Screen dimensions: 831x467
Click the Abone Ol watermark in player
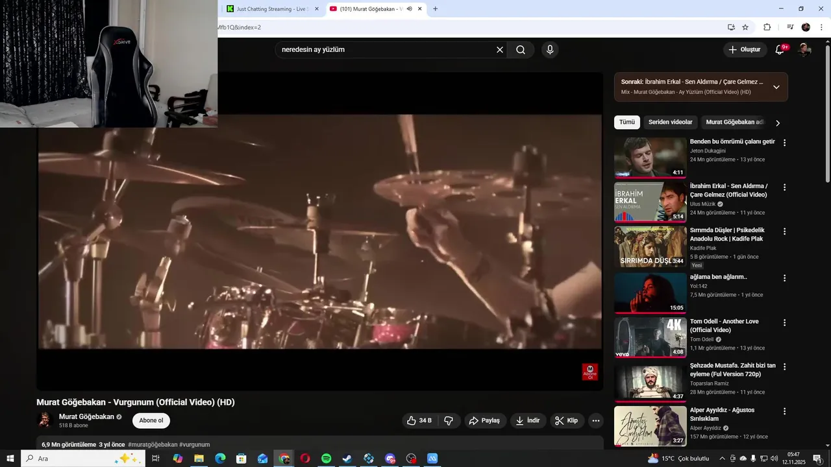pyautogui.click(x=589, y=372)
